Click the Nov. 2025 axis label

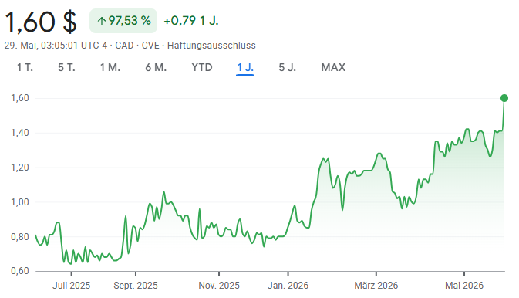point(219,286)
